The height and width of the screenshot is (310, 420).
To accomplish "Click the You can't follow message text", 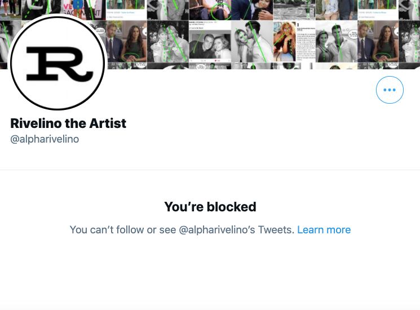I will pyautogui.click(x=182, y=230).
